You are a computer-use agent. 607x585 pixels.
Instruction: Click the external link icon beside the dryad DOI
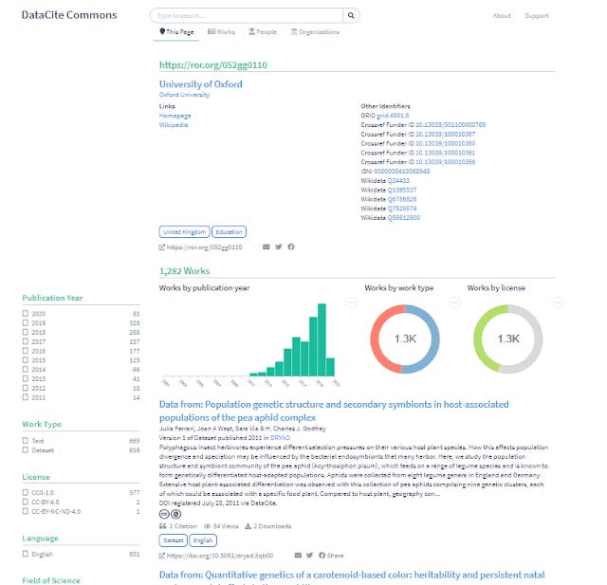pos(162,556)
